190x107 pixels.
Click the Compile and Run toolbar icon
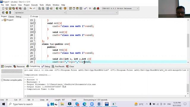(77, 8)
